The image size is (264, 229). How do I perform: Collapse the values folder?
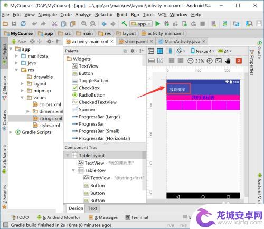tap(22, 98)
